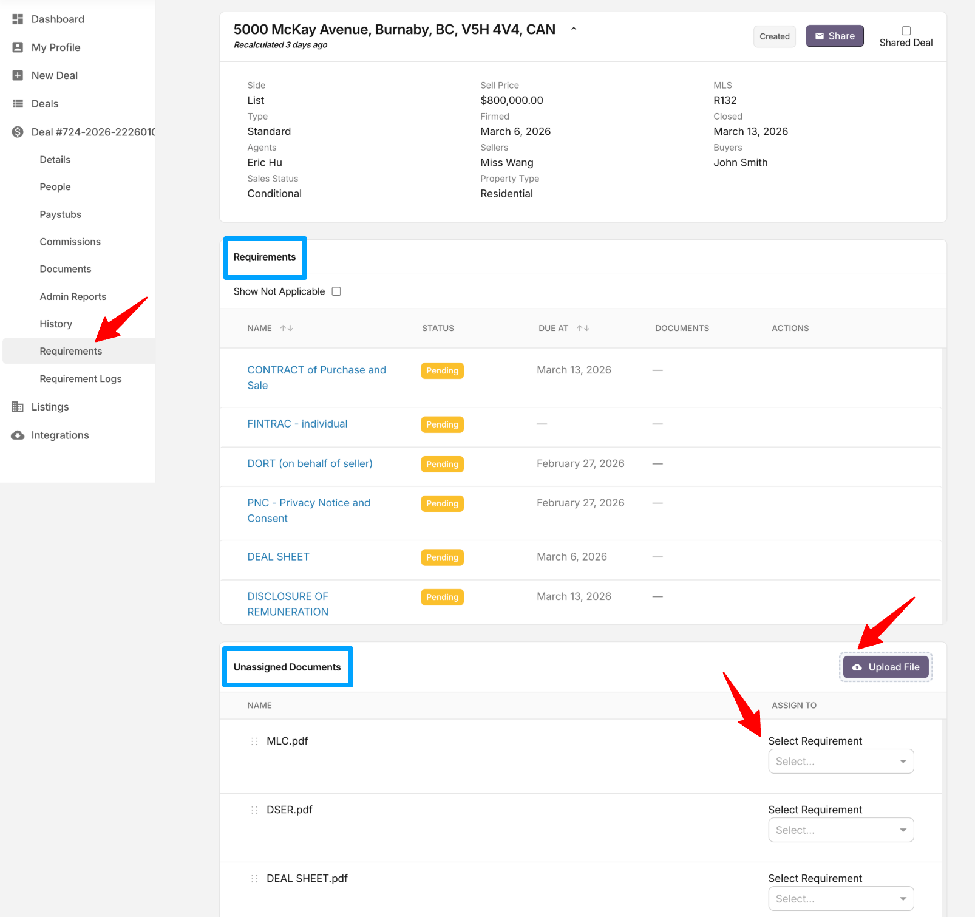This screenshot has height=917, width=975.
Task: Open the Commissions section in sidebar
Action: click(x=70, y=242)
